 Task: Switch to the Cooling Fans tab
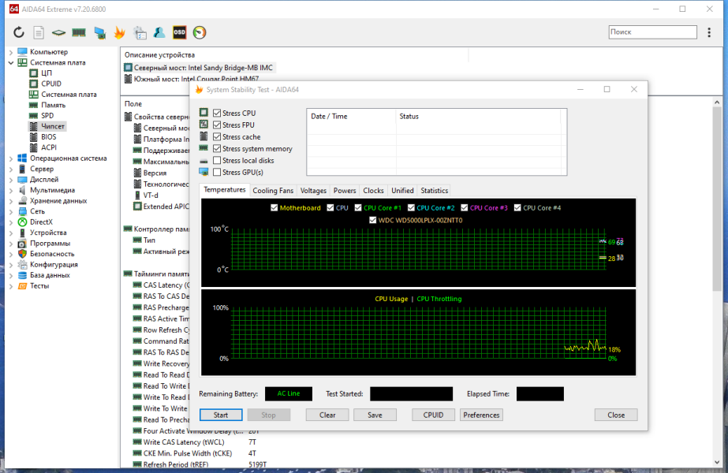click(x=273, y=191)
